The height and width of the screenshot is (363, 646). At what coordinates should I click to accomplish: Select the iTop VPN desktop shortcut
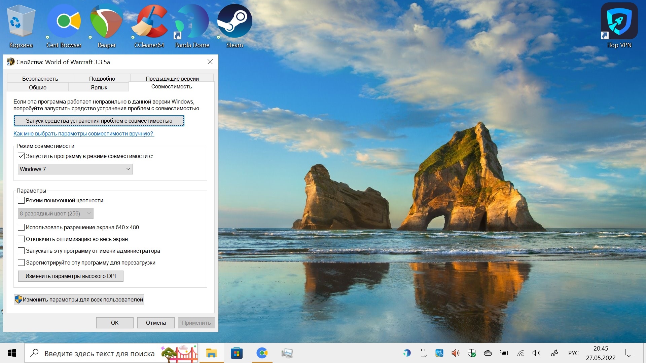click(x=619, y=26)
